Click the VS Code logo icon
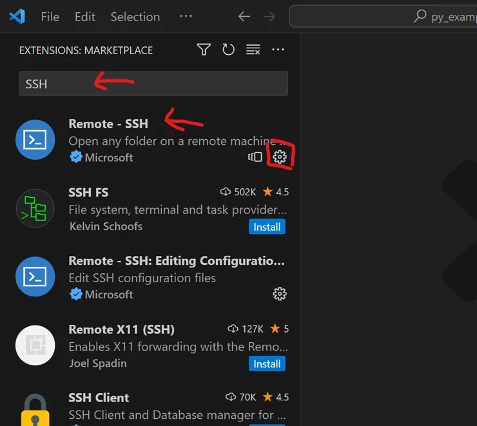Screen dimensions: 477x426 tap(17, 16)
